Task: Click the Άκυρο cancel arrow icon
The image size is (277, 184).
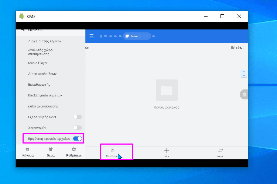Action: click(x=220, y=151)
